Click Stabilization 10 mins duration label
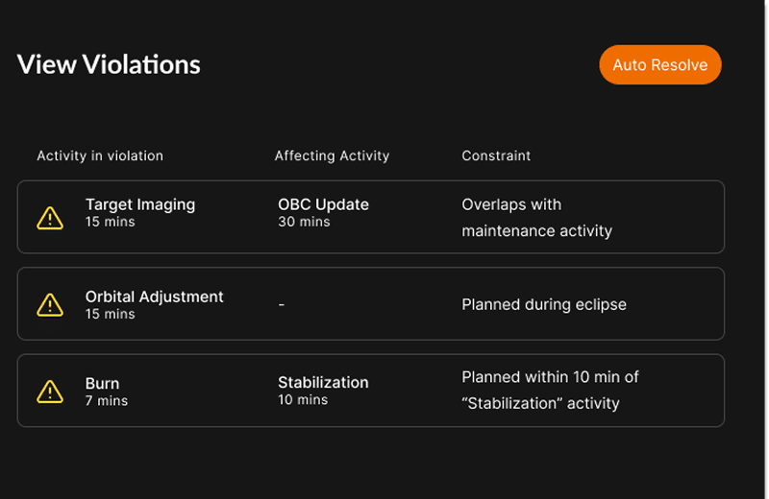769x499 pixels. click(x=303, y=400)
